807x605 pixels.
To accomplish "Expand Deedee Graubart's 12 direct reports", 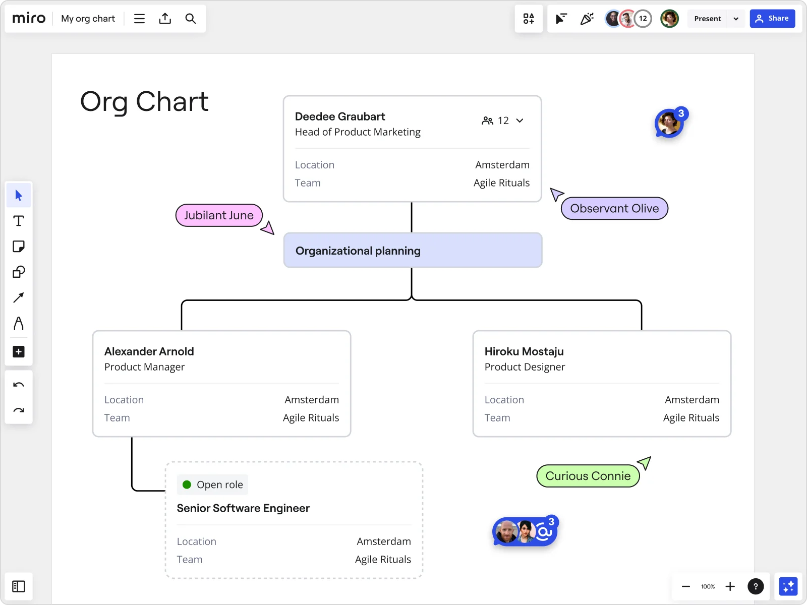I will [520, 120].
